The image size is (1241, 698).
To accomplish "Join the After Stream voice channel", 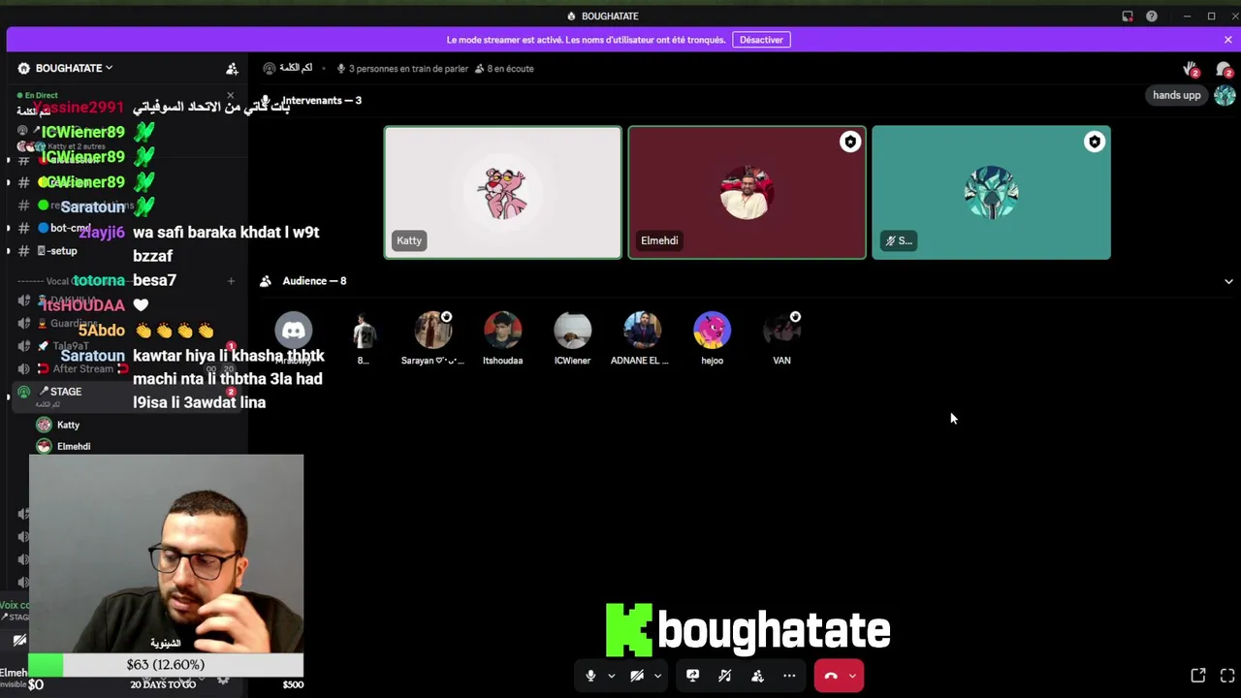I will 83,368.
